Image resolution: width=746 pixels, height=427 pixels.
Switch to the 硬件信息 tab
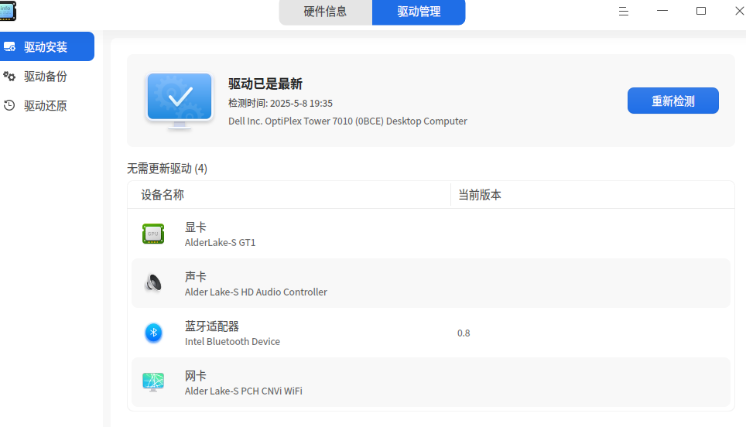click(326, 12)
